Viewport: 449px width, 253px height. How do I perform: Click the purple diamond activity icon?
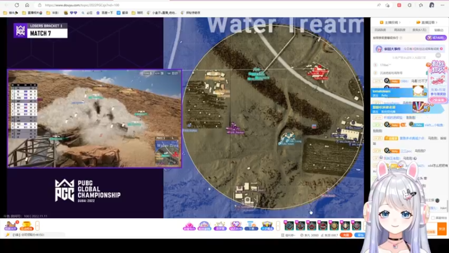click(236, 226)
